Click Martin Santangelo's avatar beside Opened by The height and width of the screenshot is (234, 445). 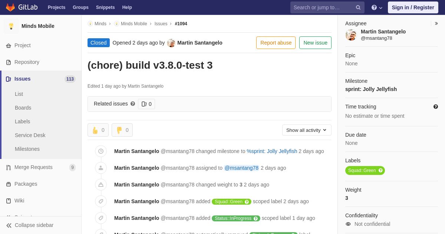[x=171, y=43]
